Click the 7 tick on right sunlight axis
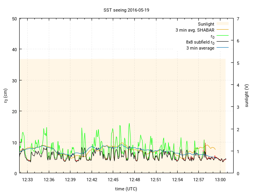This screenshot has height=192, width=256. pyautogui.click(x=238, y=19)
